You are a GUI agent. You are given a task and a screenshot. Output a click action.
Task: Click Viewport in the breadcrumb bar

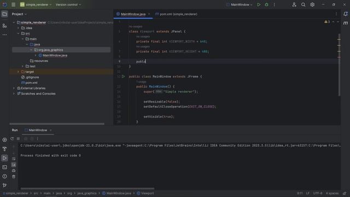(x=145, y=193)
